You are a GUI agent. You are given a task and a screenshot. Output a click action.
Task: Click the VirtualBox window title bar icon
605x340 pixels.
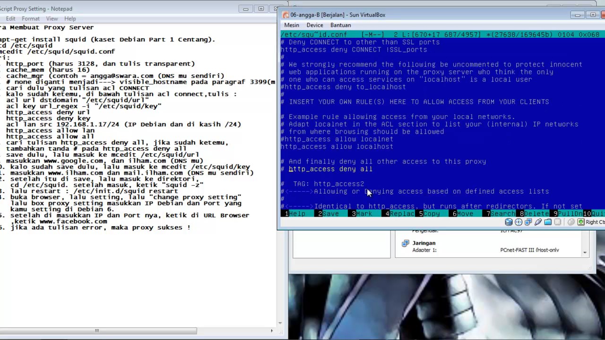pos(285,15)
